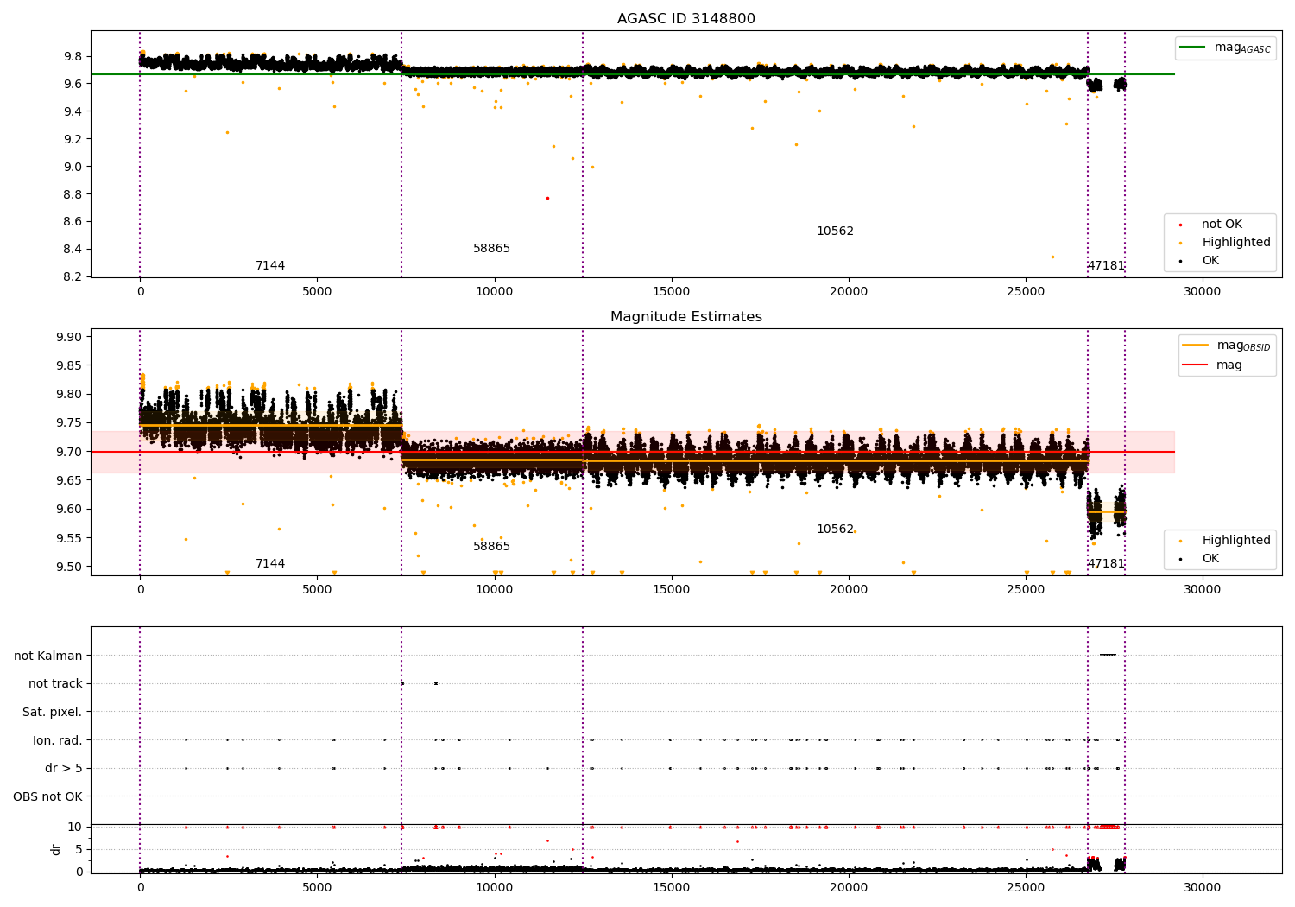
Task: Select label 47181 in Magnitude Estimates plot
Action: point(1106,564)
